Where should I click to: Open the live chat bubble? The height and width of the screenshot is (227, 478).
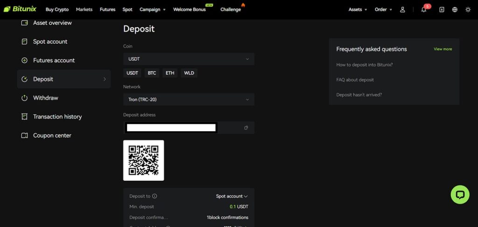tap(460, 195)
